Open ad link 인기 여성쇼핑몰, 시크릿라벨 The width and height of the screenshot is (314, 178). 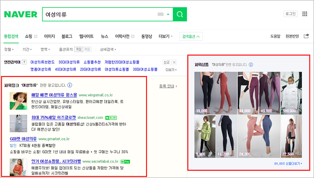[56, 161]
